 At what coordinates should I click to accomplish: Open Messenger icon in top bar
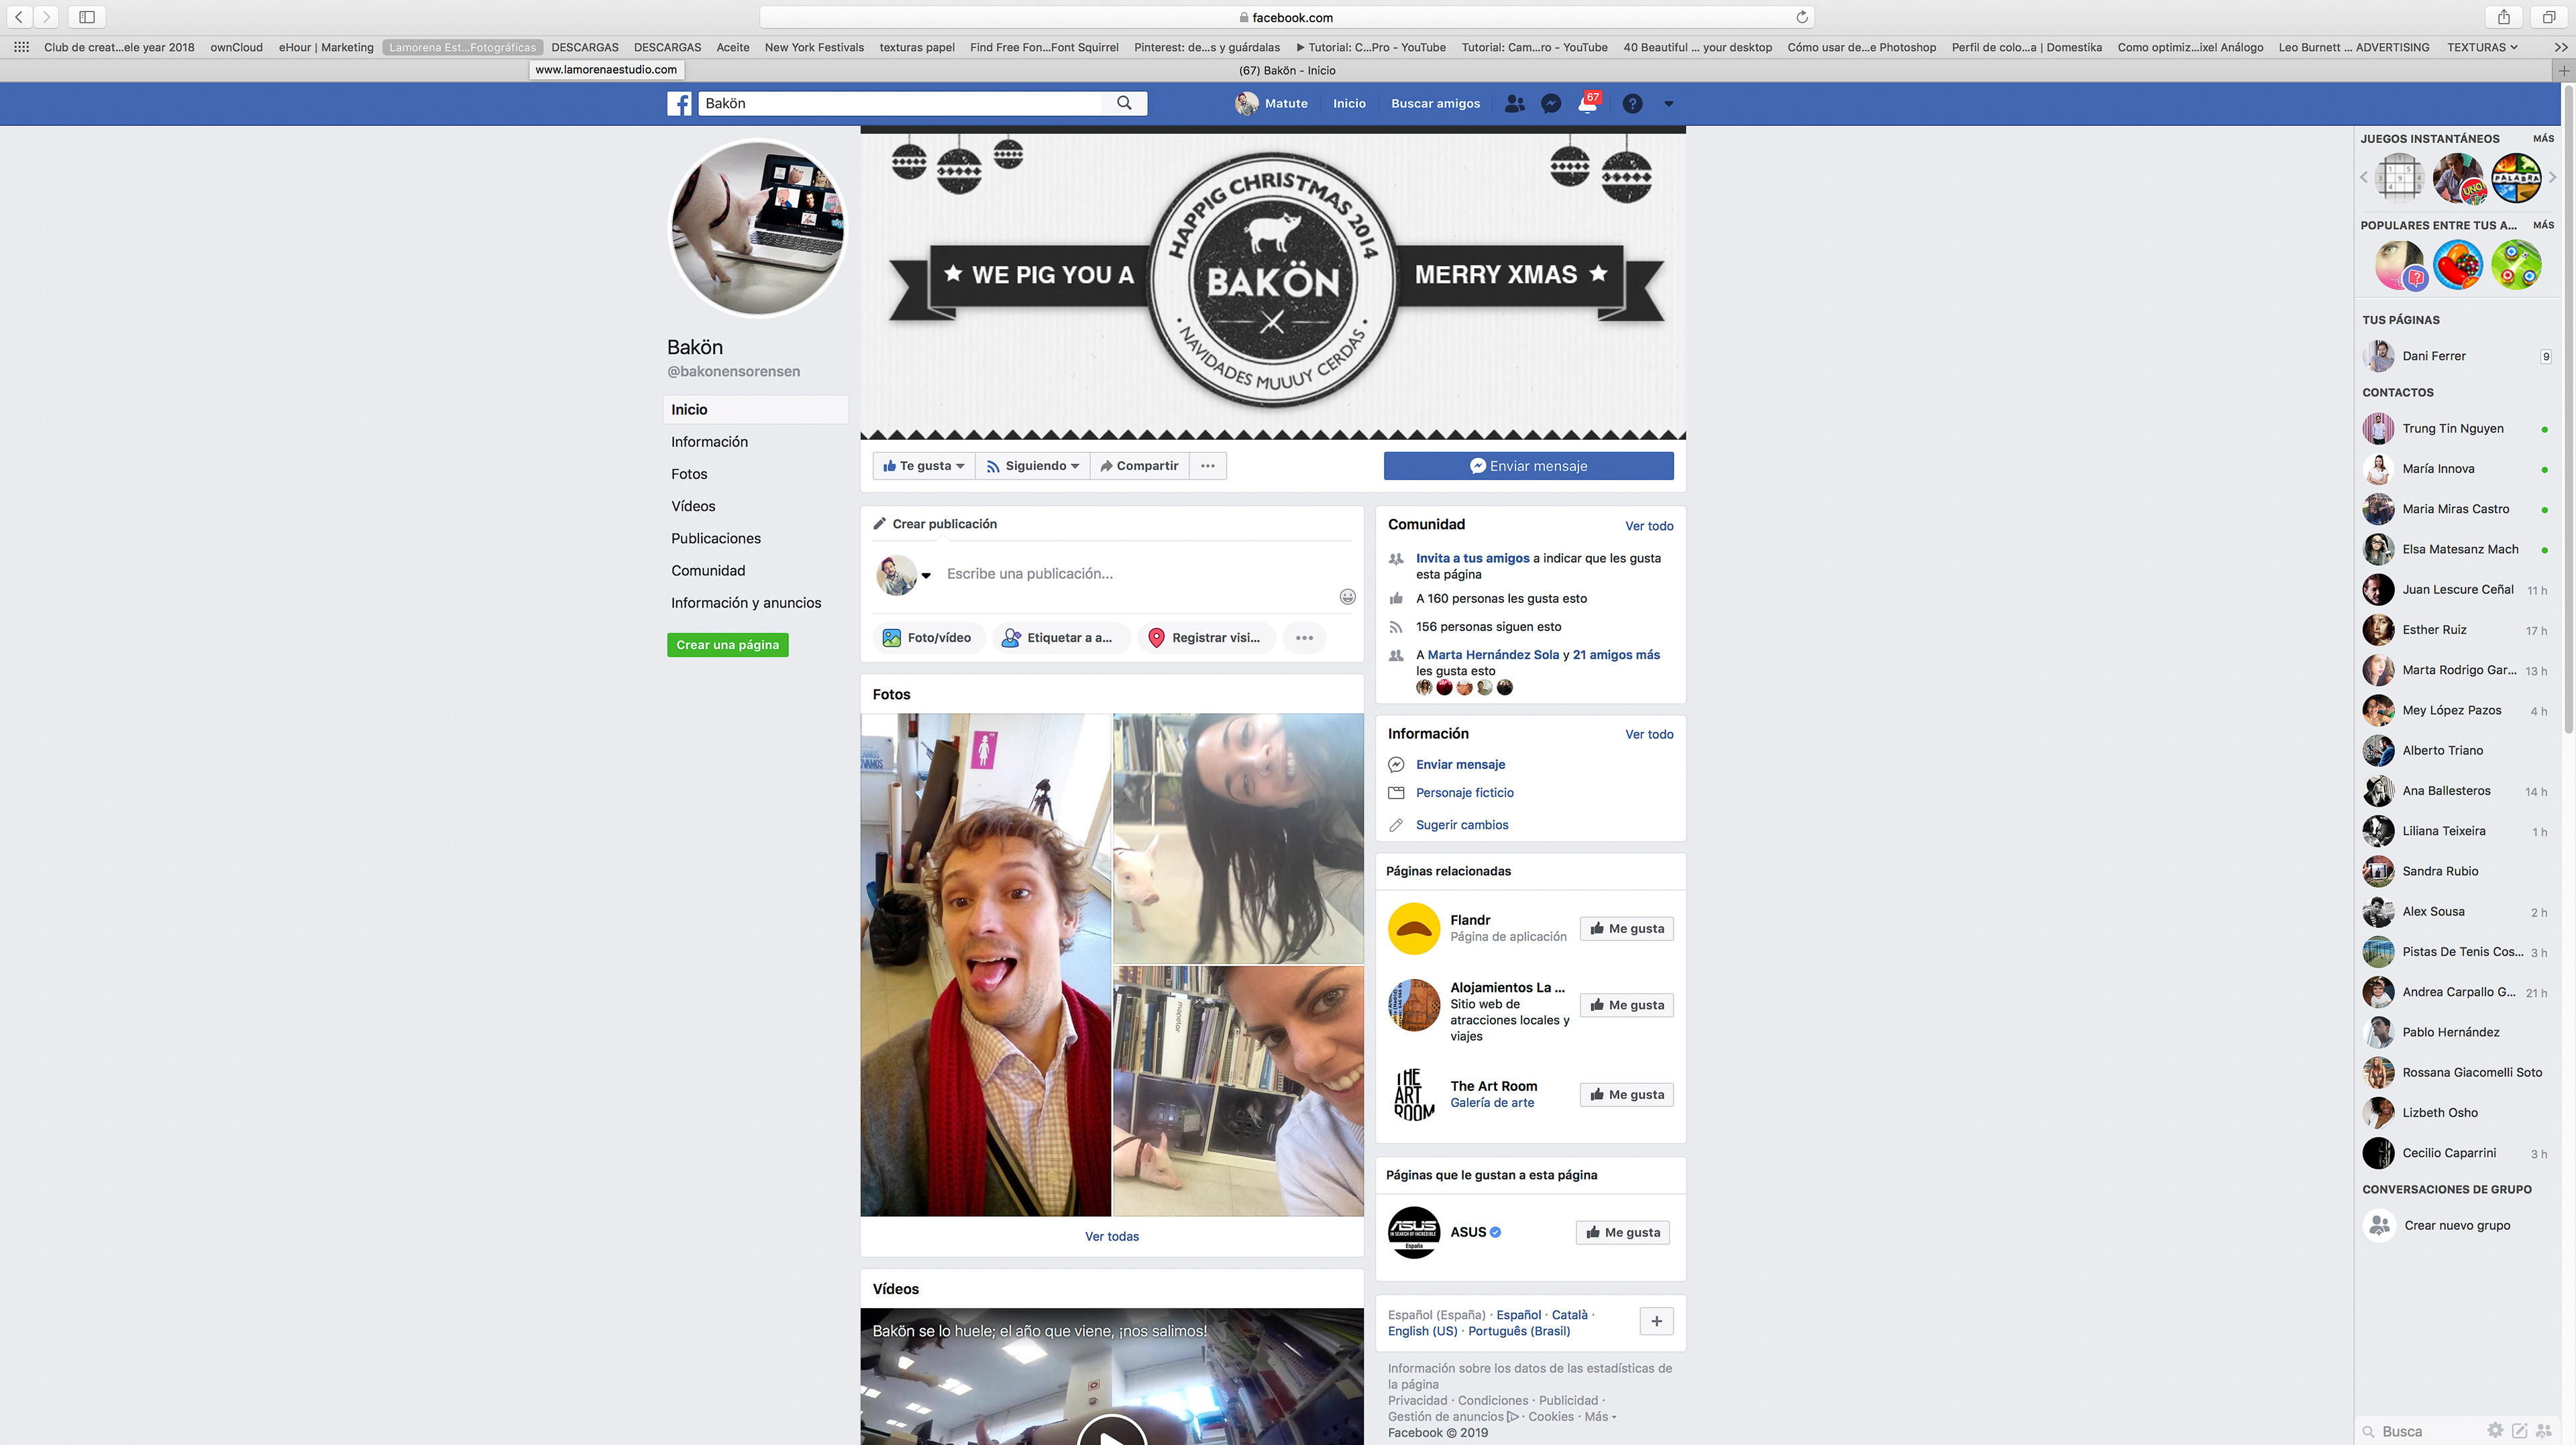click(1551, 103)
